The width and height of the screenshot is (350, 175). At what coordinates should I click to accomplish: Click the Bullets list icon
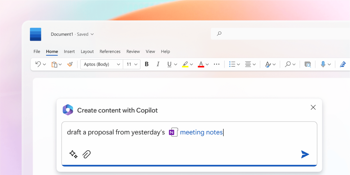click(x=232, y=64)
